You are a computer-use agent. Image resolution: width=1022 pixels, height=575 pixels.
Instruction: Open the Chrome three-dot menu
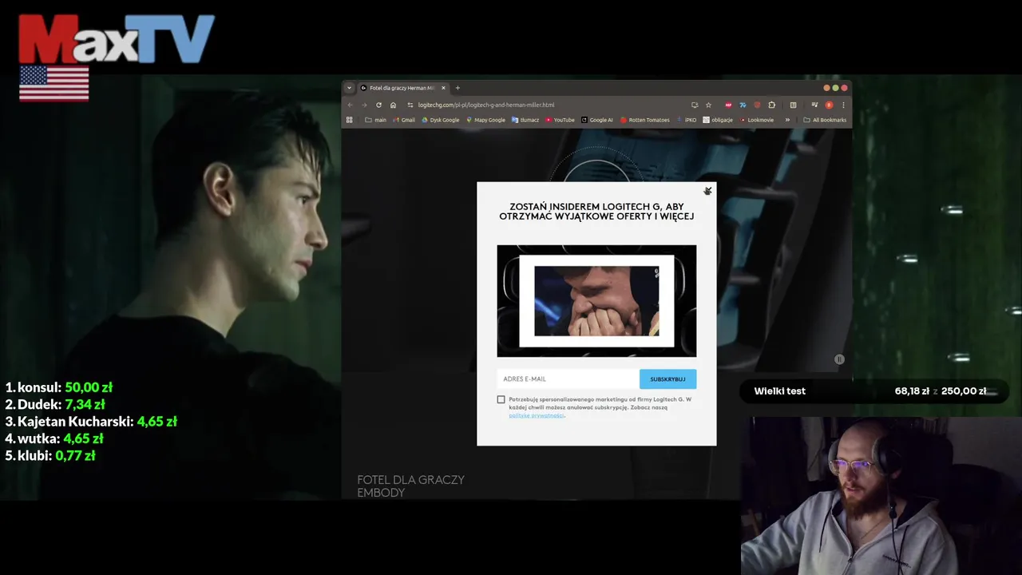(x=843, y=105)
